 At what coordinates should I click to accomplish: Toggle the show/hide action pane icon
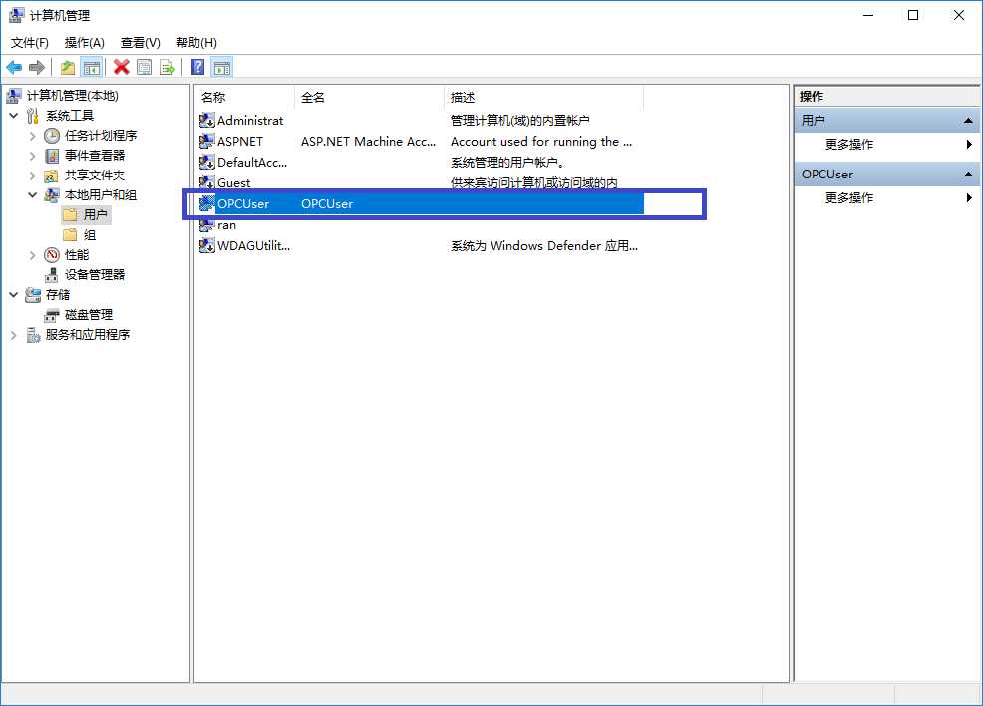222,67
